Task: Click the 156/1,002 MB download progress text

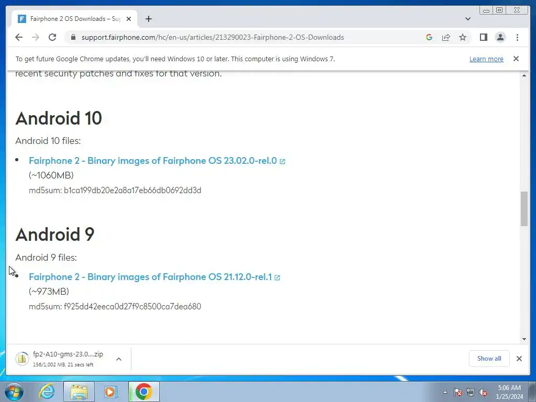Action: (63, 365)
